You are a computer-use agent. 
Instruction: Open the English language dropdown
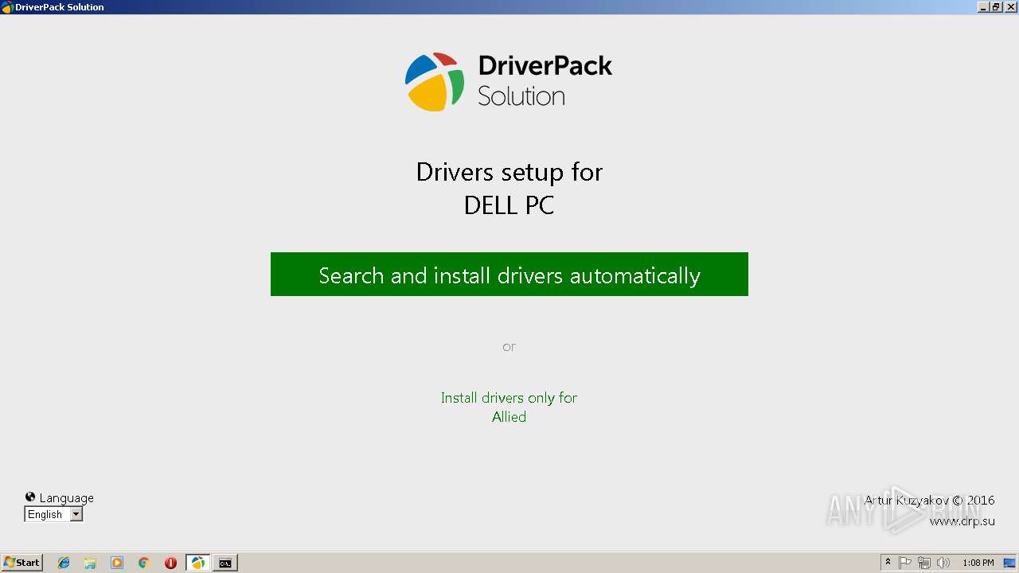[53, 515]
